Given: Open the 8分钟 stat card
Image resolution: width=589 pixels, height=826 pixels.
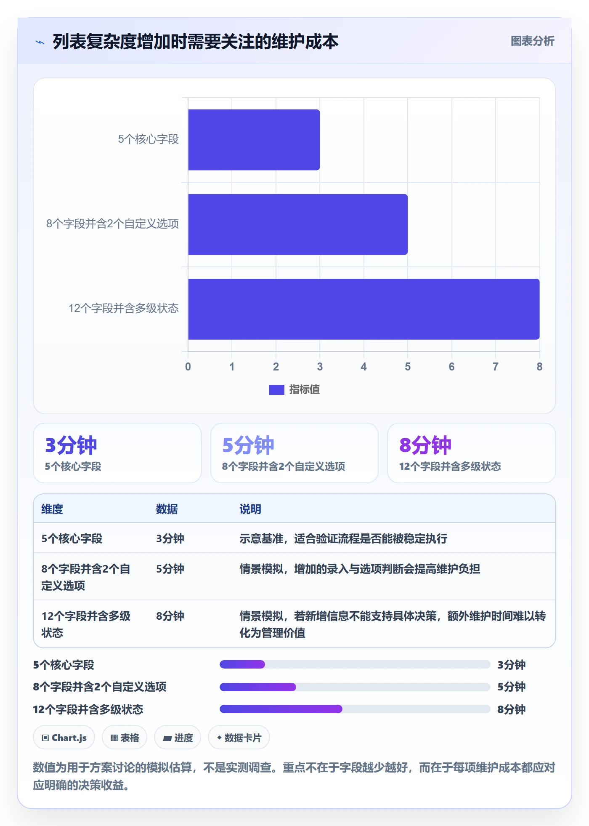Looking at the screenshot, I should pyautogui.click(x=472, y=453).
